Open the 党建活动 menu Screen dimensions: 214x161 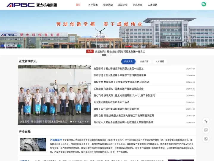point(108,5)
